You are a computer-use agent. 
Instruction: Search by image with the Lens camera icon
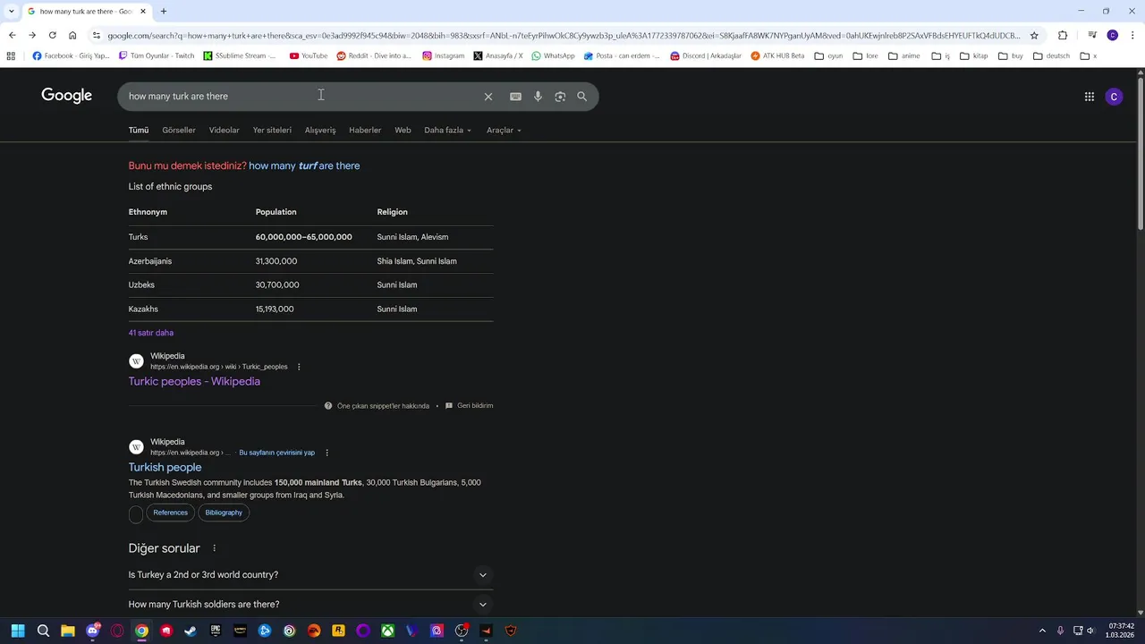pyautogui.click(x=560, y=97)
